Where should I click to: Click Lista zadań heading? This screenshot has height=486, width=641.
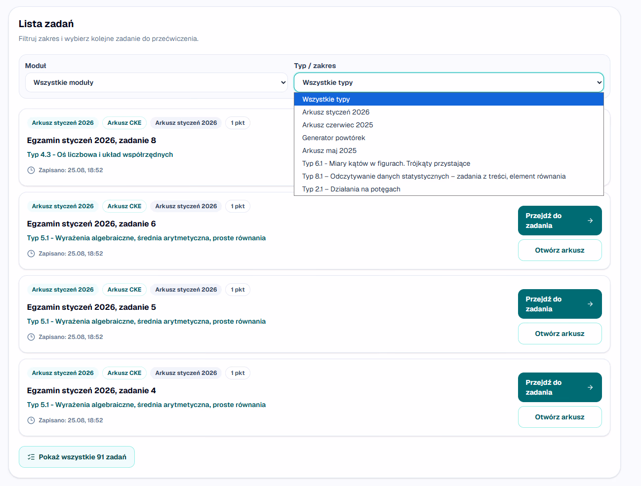(46, 24)
